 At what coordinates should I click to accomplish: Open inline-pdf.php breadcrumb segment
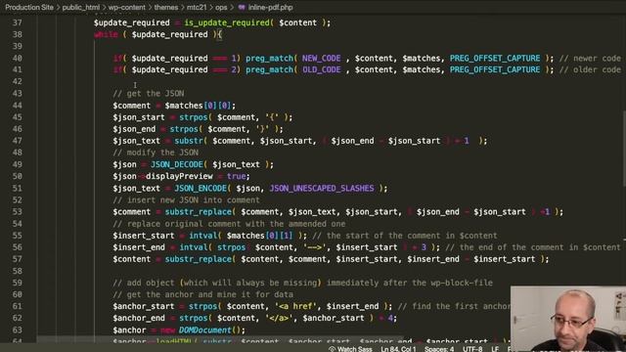tap(270, 7)
